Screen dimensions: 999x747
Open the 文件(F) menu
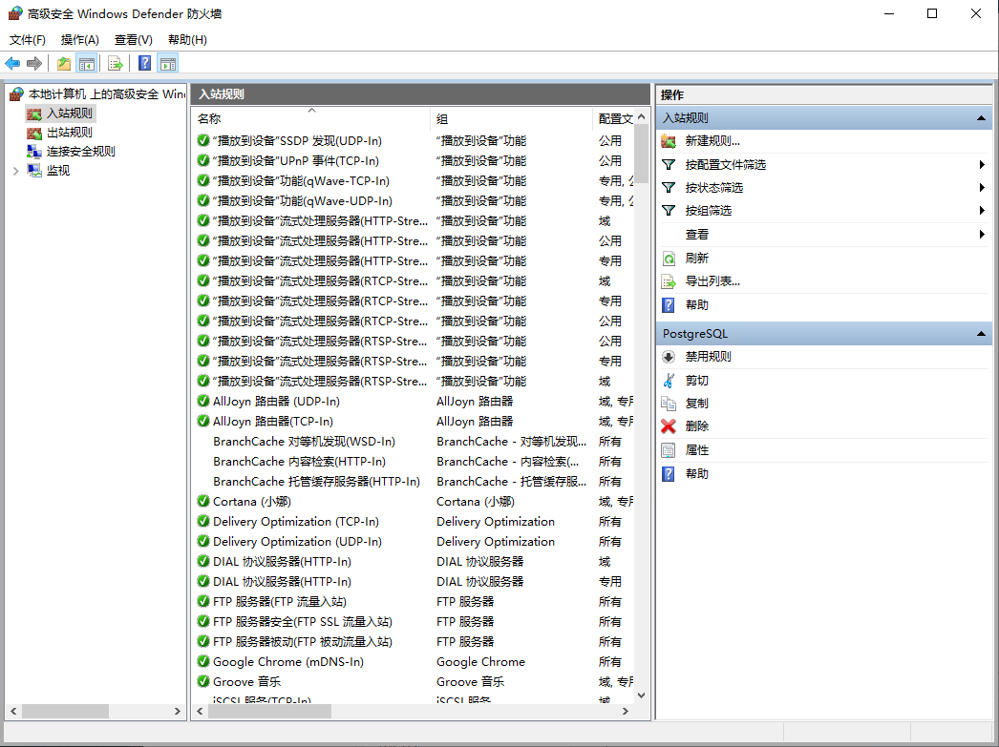point(28,40)
